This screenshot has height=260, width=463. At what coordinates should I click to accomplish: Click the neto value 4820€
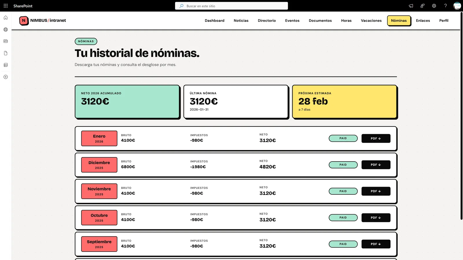point(268,167)
